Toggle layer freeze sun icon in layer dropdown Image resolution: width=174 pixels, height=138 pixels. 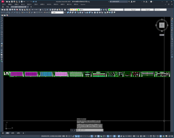(72, 9)
